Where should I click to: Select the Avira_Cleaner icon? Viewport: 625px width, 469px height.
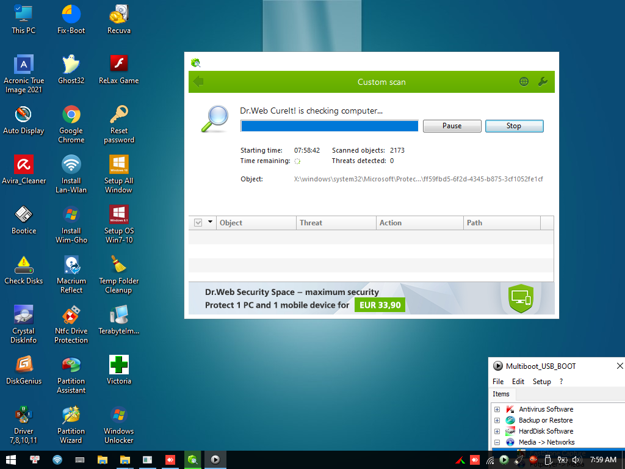tap(24, 170)
